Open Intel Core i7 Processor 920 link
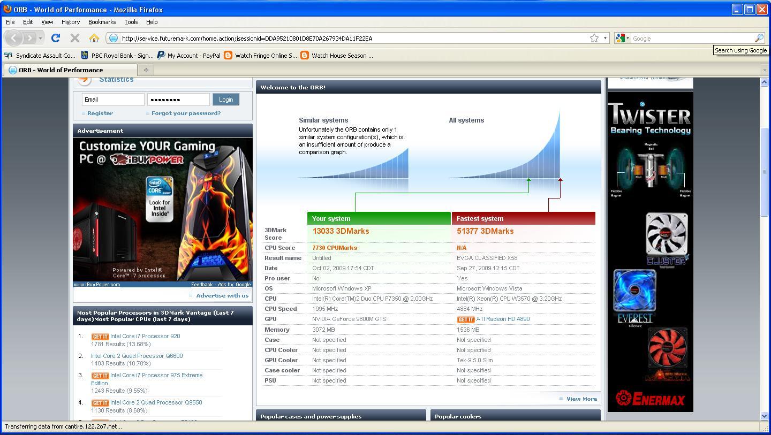The width and height of the screenshot is (771, 435). (x=145, y=337)
